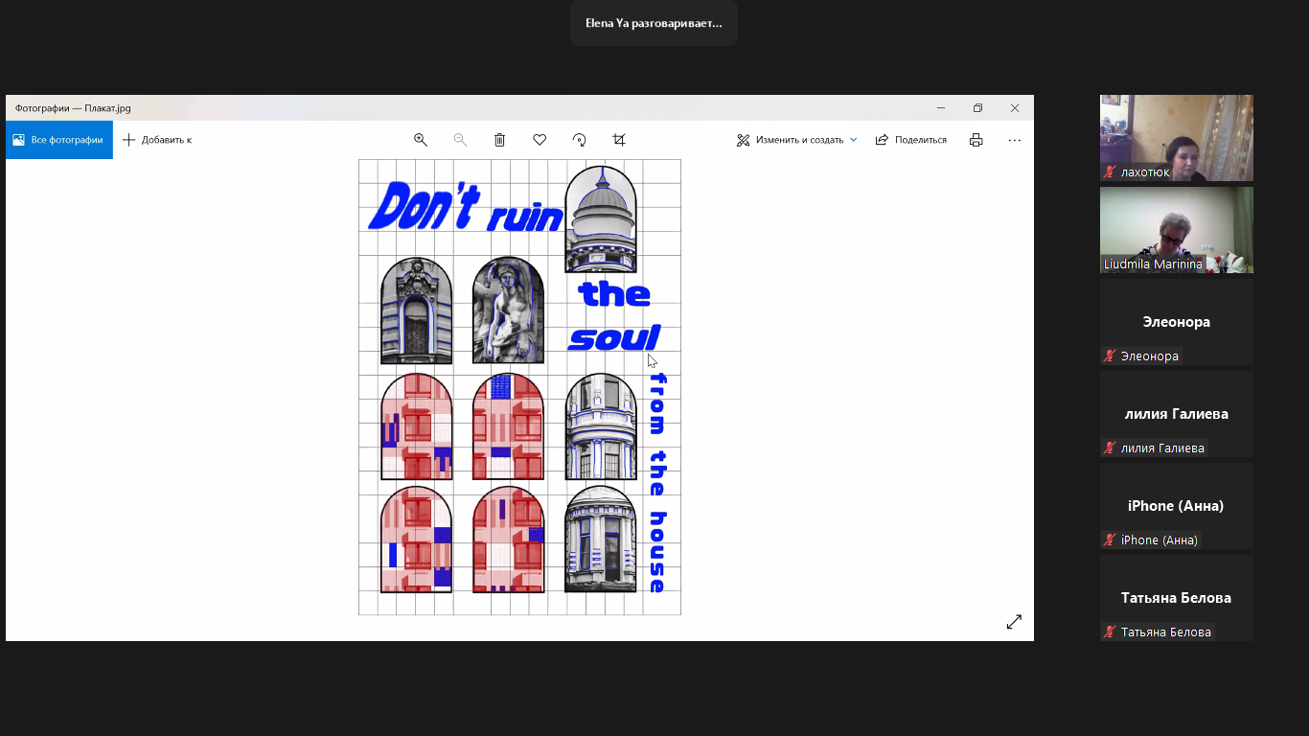Image resolution: width=1309 pixels, height=736 pixels.
Task: Click the plus icon beside Добавить к
Action: click(x=128, y=140)
